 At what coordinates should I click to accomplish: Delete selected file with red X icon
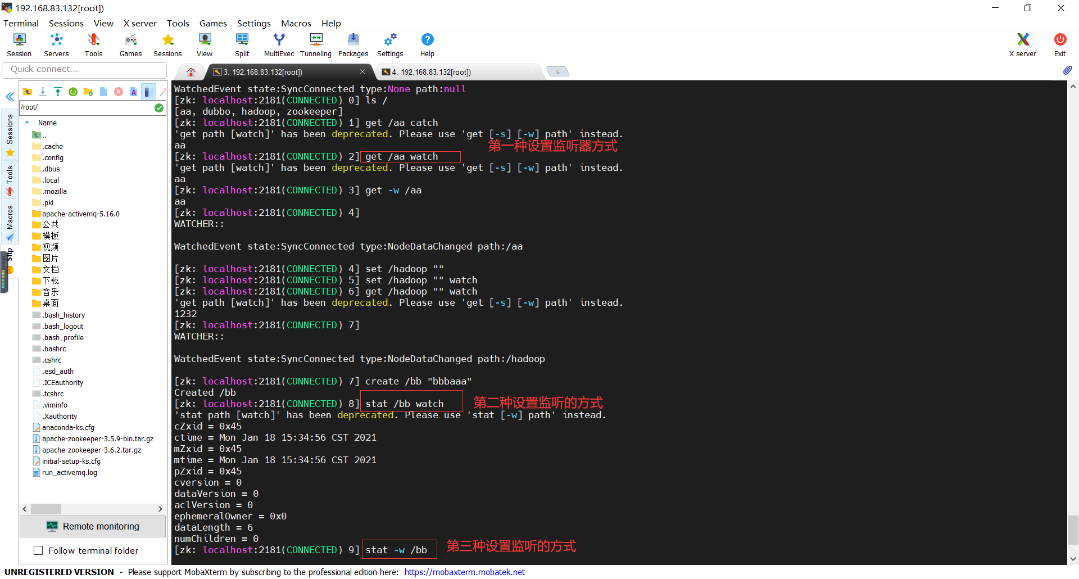pos(119,92)
